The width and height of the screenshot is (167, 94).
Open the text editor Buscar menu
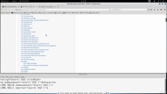pos(11,77)
